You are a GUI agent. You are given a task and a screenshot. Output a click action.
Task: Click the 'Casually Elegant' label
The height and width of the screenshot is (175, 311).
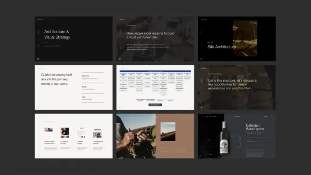click(x=80, y=143)
